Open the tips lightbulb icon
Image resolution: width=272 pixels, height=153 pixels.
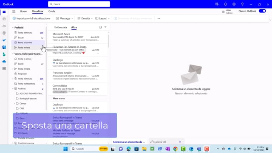[242, 4]
